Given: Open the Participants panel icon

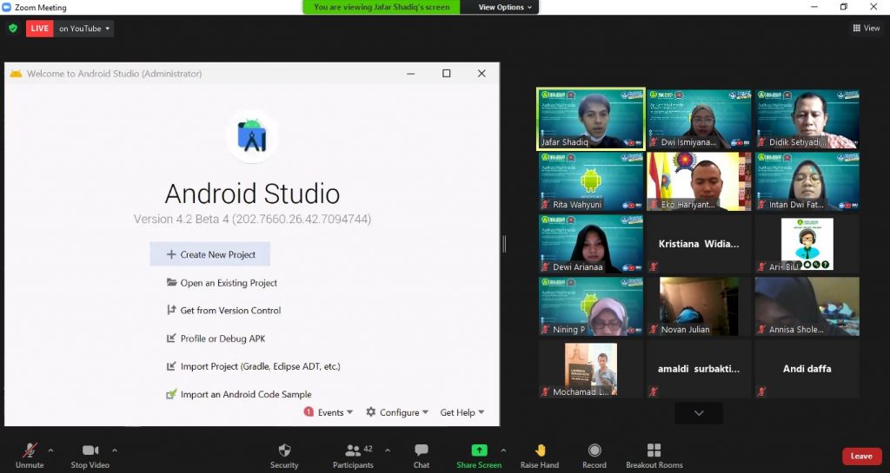Looking at the screenshot, I should [x=353, y=450].
